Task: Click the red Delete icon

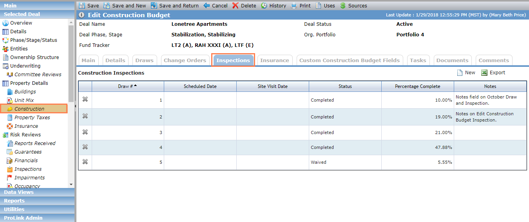Action: (235, 5)
